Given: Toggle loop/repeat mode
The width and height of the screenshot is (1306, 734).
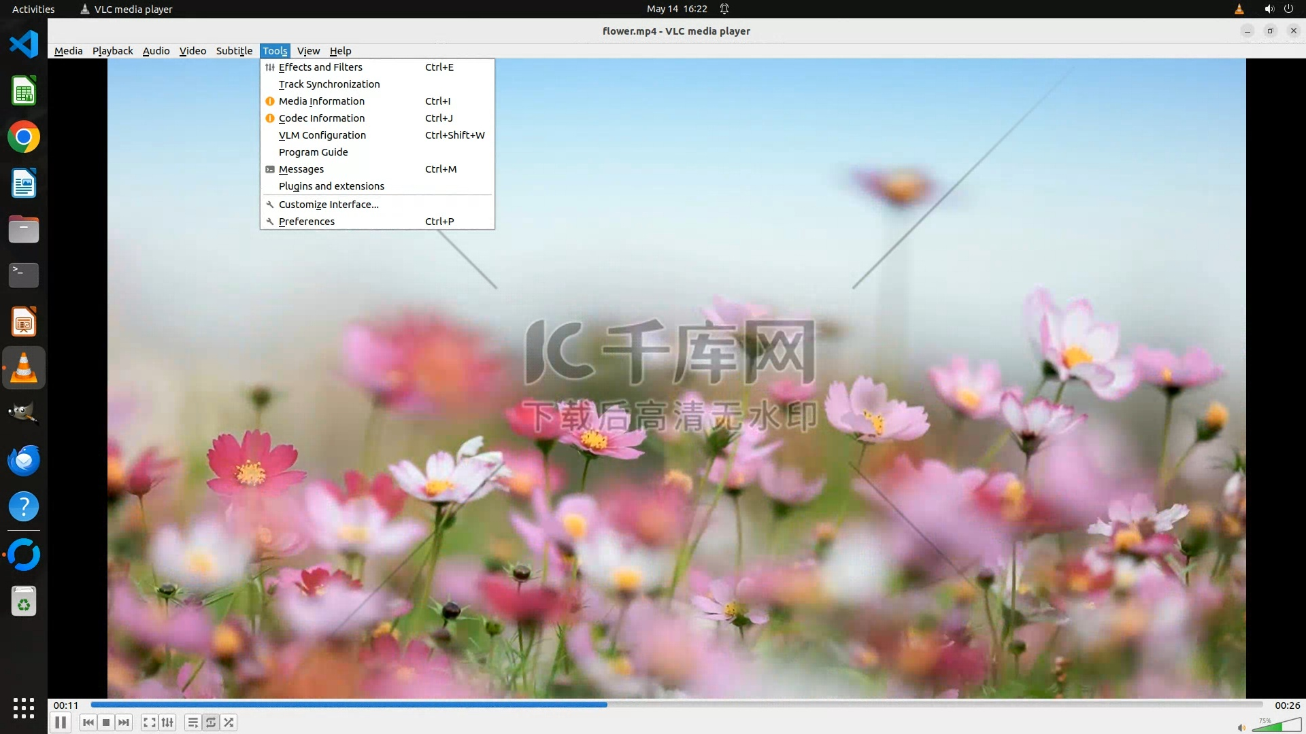Looking at the screenshot, I should tap(211, 722).
